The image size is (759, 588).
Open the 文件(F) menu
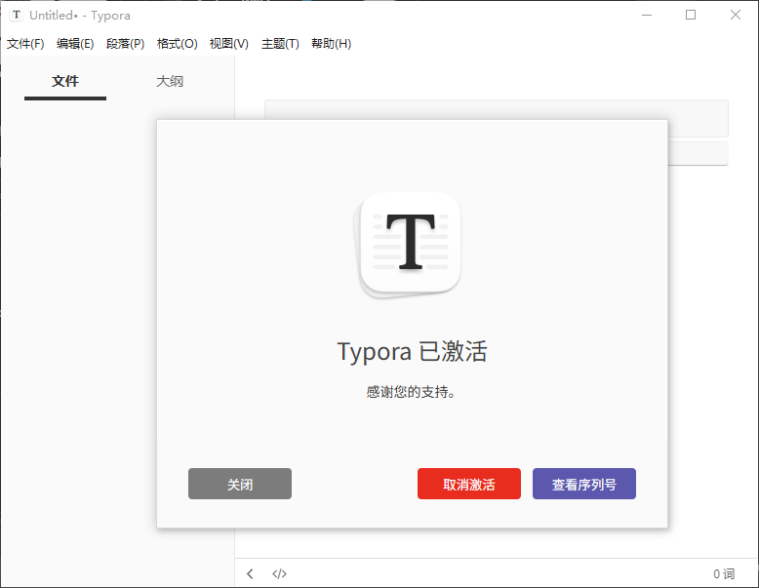[25, 44]
